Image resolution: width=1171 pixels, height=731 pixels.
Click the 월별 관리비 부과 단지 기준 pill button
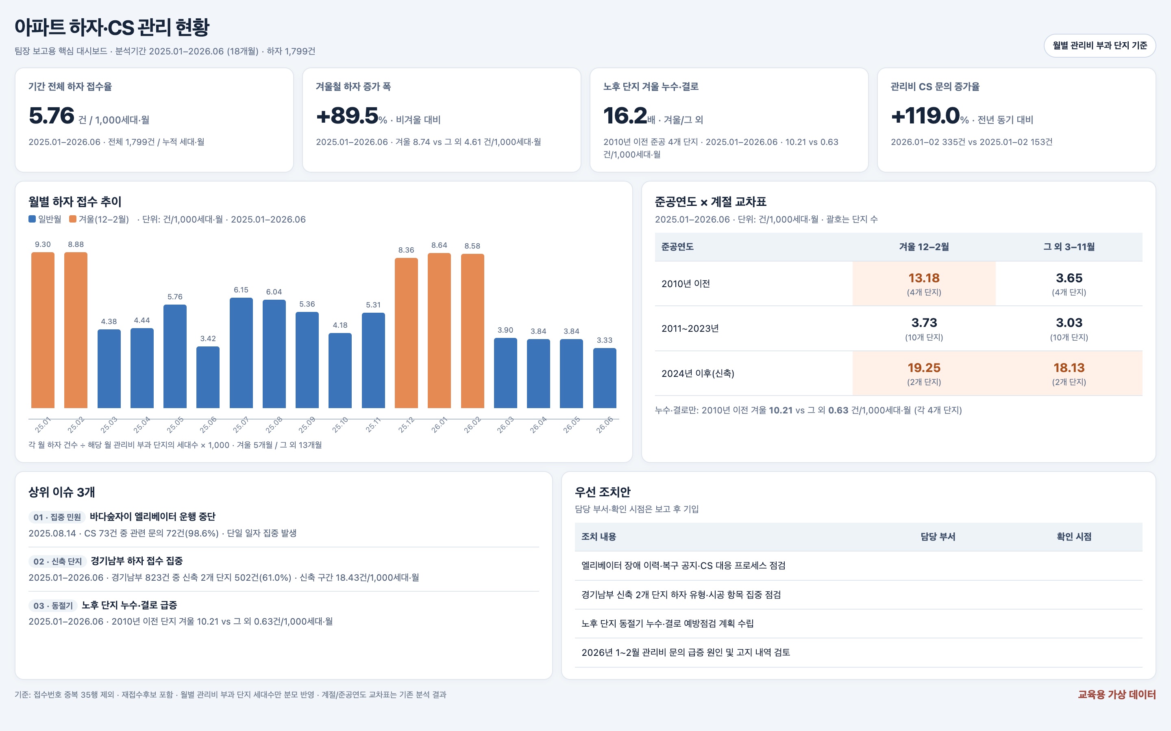pos(1099,45)
